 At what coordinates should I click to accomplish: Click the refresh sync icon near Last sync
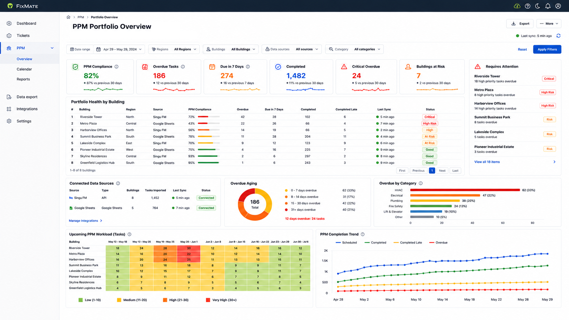pos(558,36)
